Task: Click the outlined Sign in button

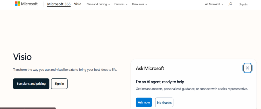Action: coord(59,84)
